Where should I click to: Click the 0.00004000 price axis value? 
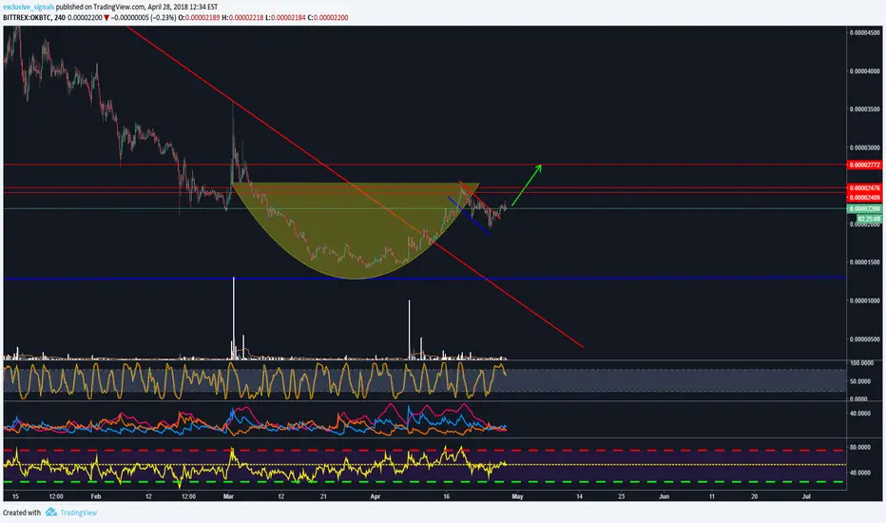tap(864, 71)
